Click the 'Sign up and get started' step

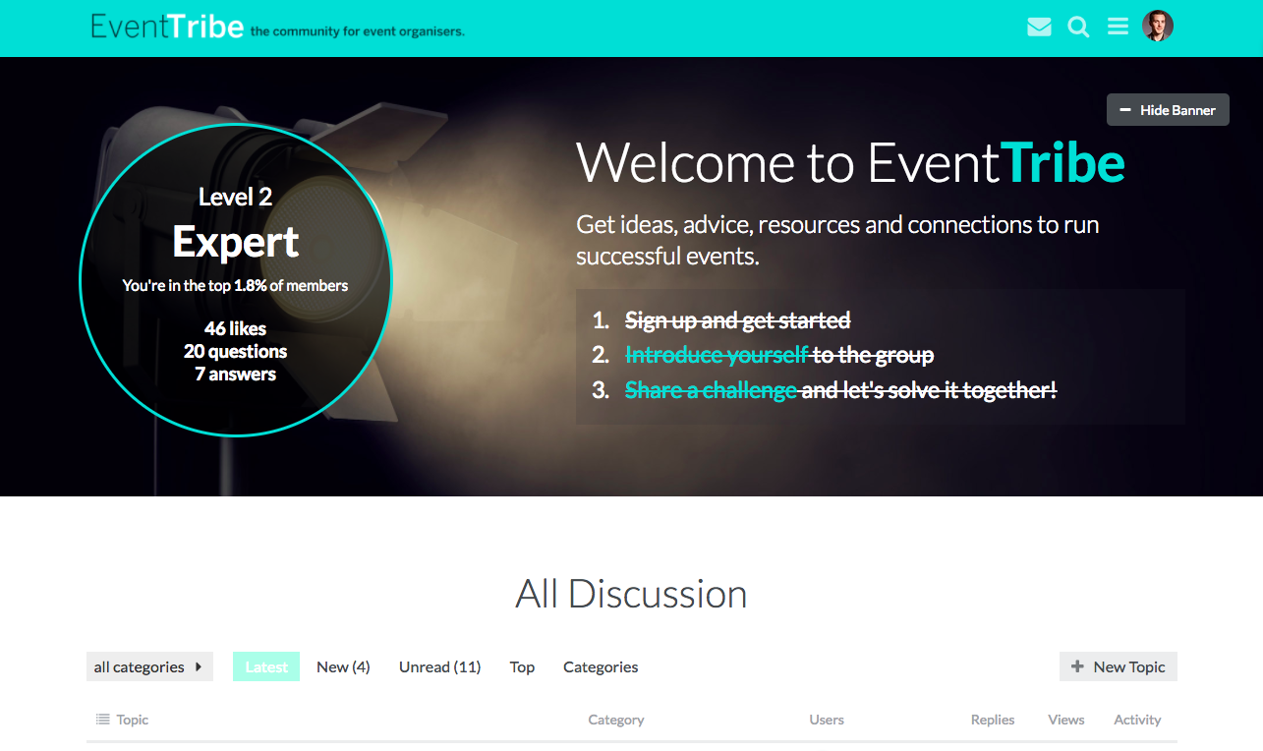click(737, 320)
